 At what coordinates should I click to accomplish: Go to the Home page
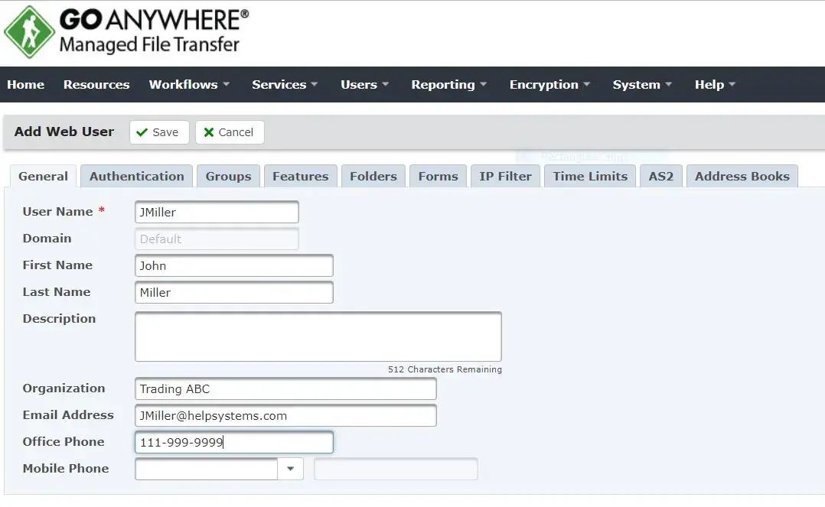click(26, 85)
